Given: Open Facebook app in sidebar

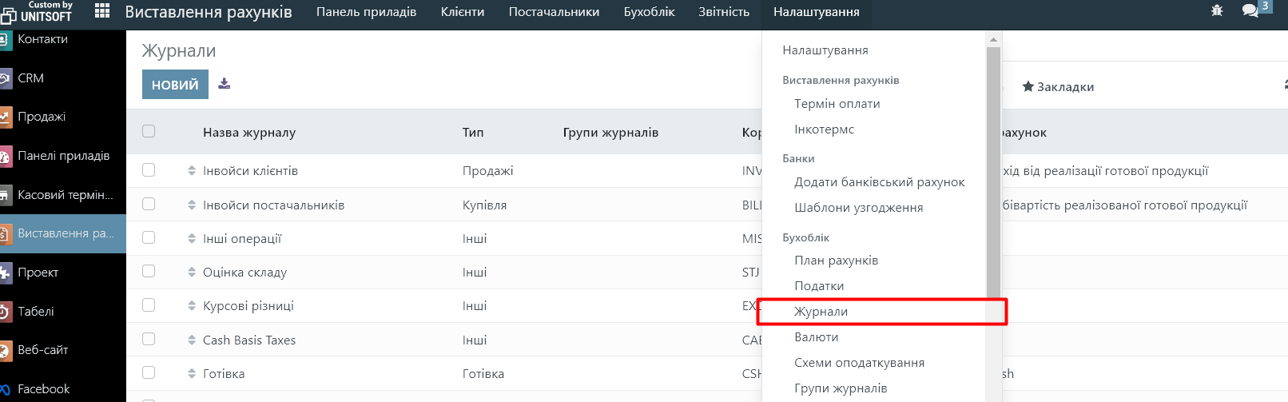Looking at the screenshot, I should [43, 389].
